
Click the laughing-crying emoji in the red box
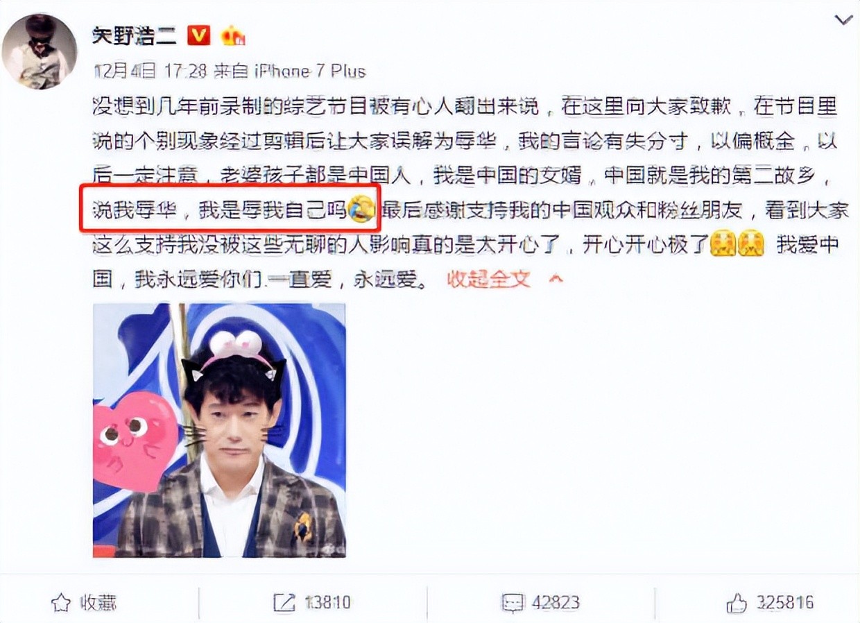coord(361,209)
